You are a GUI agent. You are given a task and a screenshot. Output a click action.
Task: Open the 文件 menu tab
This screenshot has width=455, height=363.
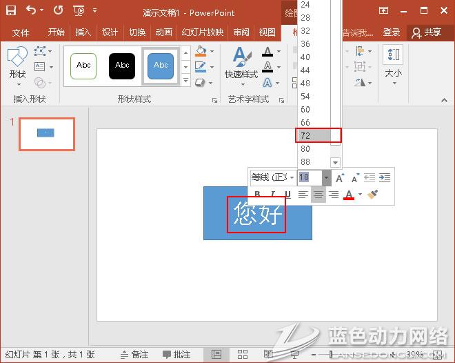21,32
